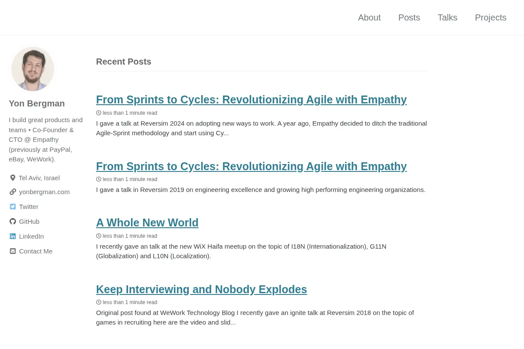524x349 pixels.
Task: Go to the Posts navigation item
Action: pos(409,17)
